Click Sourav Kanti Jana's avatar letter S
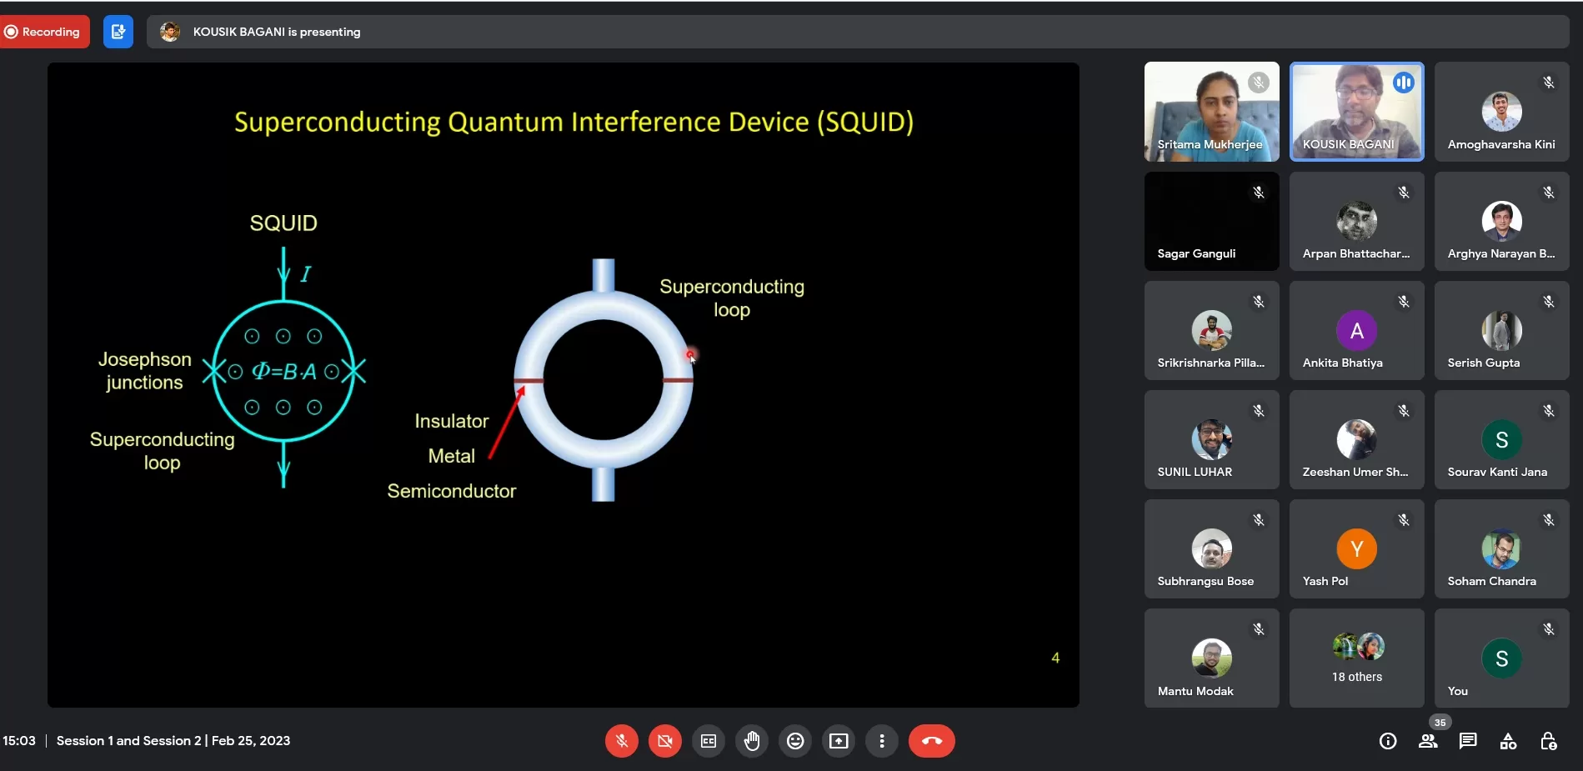The width and height of the screenshot is (1583, 771). [x=1502, y=440]
